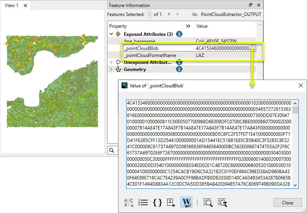This screenshot has width=307, height=213.
Task: Collapse the Exposed Attributes group
Action: pos(111,34)
